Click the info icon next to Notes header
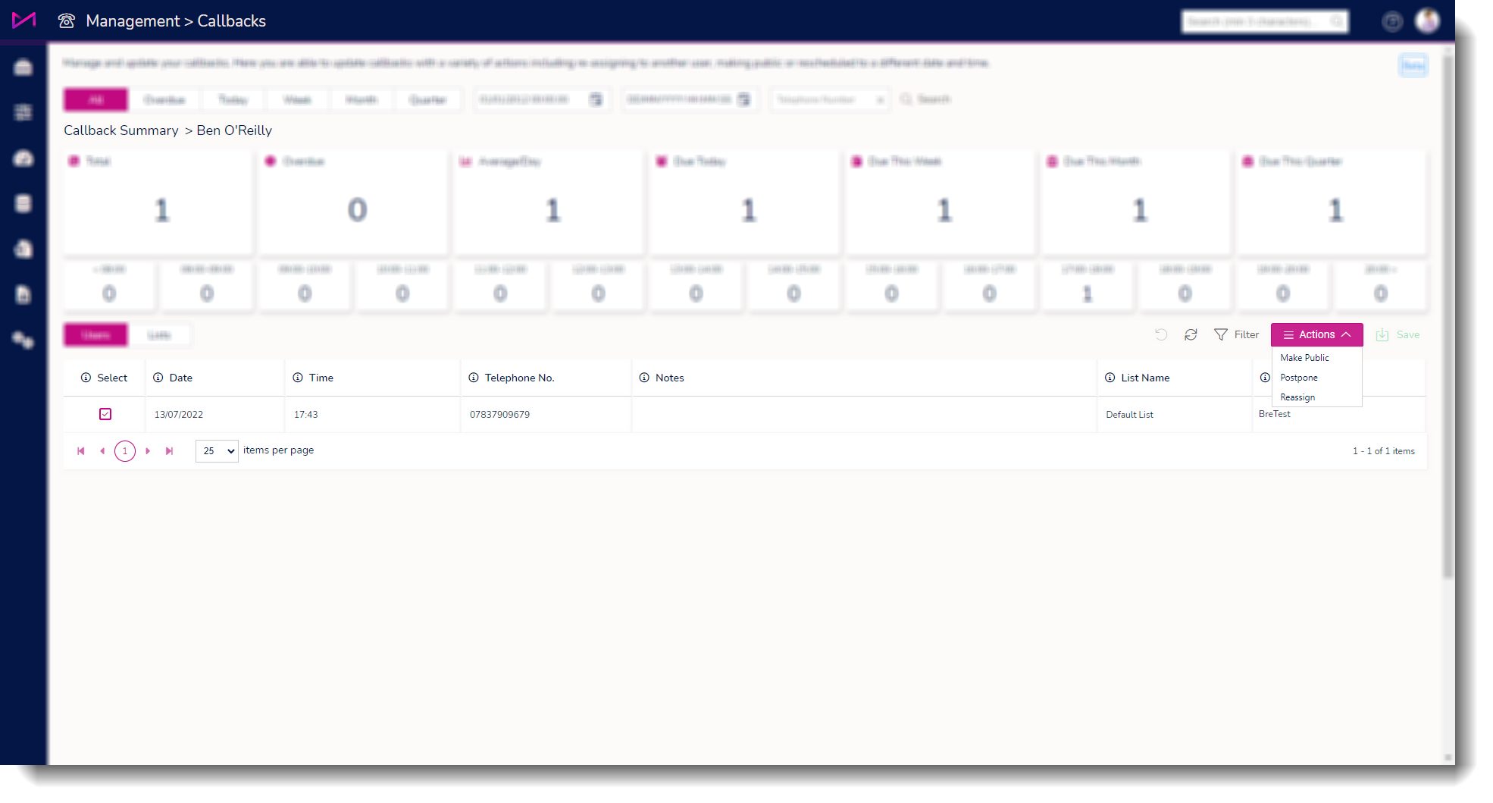Screen dimensions: 1493x803 (644, 378)
